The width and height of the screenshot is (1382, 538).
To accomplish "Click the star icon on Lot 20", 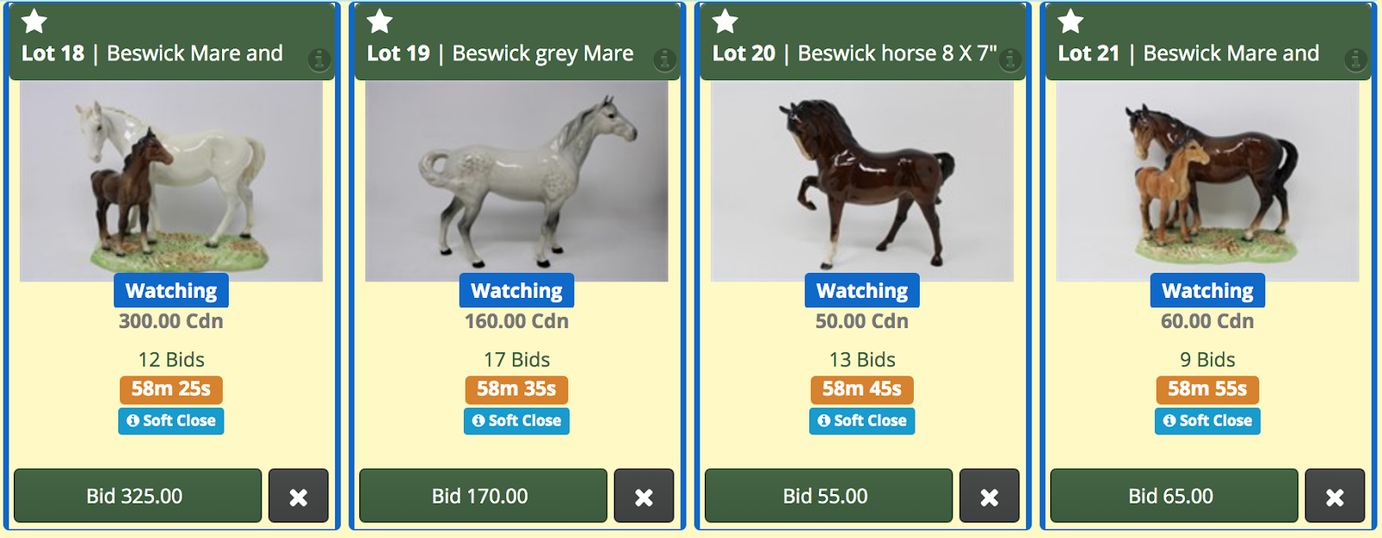I will point(726,21).
